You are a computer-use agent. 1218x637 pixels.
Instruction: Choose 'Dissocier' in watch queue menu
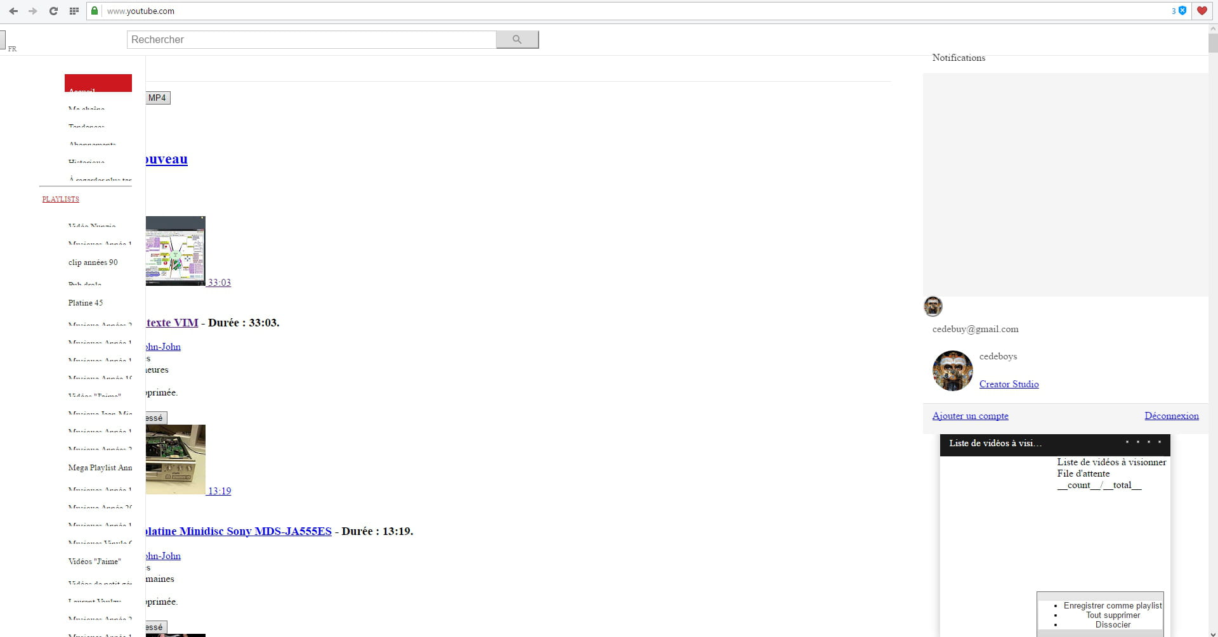1113,624
